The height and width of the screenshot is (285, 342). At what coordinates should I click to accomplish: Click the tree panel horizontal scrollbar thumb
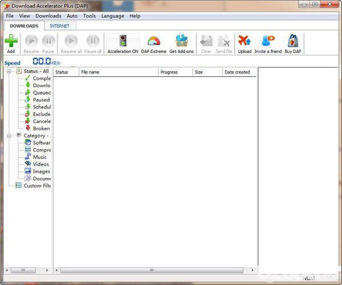point(23,270)
